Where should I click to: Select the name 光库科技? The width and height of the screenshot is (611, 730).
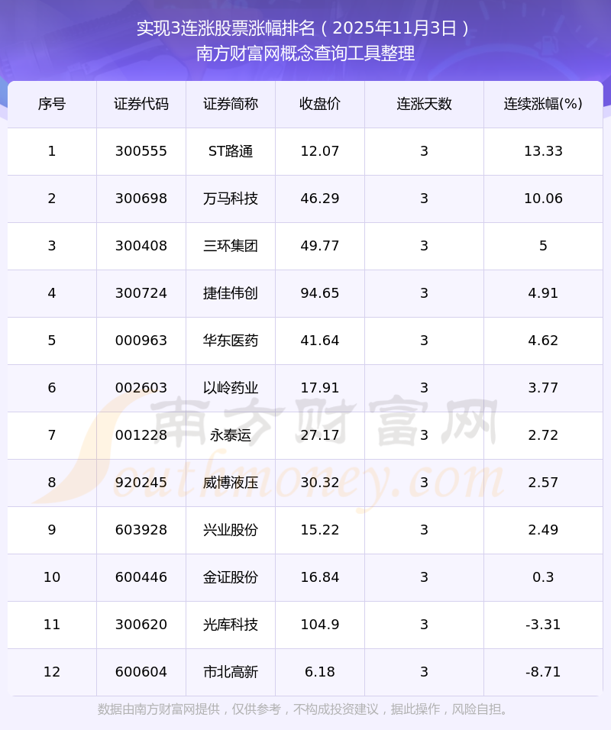[x=231, y=625]
